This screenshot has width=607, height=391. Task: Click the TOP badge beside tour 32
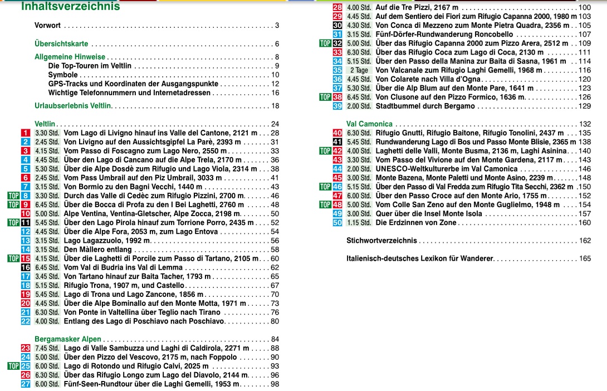click(x=325, y=43)
